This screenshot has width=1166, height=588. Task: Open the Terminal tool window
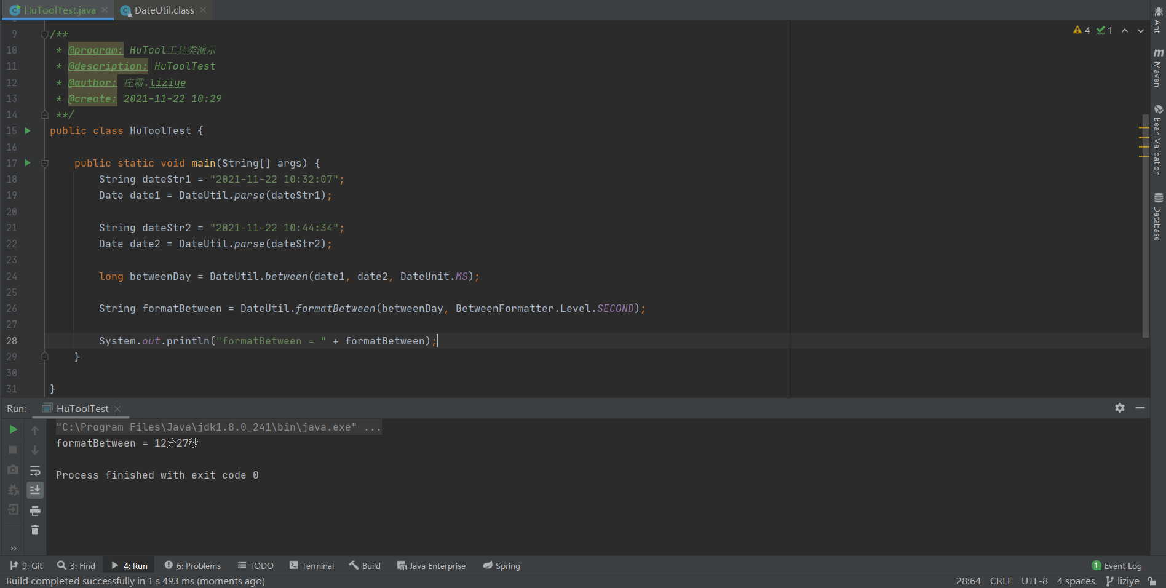[x=312, y=566]
